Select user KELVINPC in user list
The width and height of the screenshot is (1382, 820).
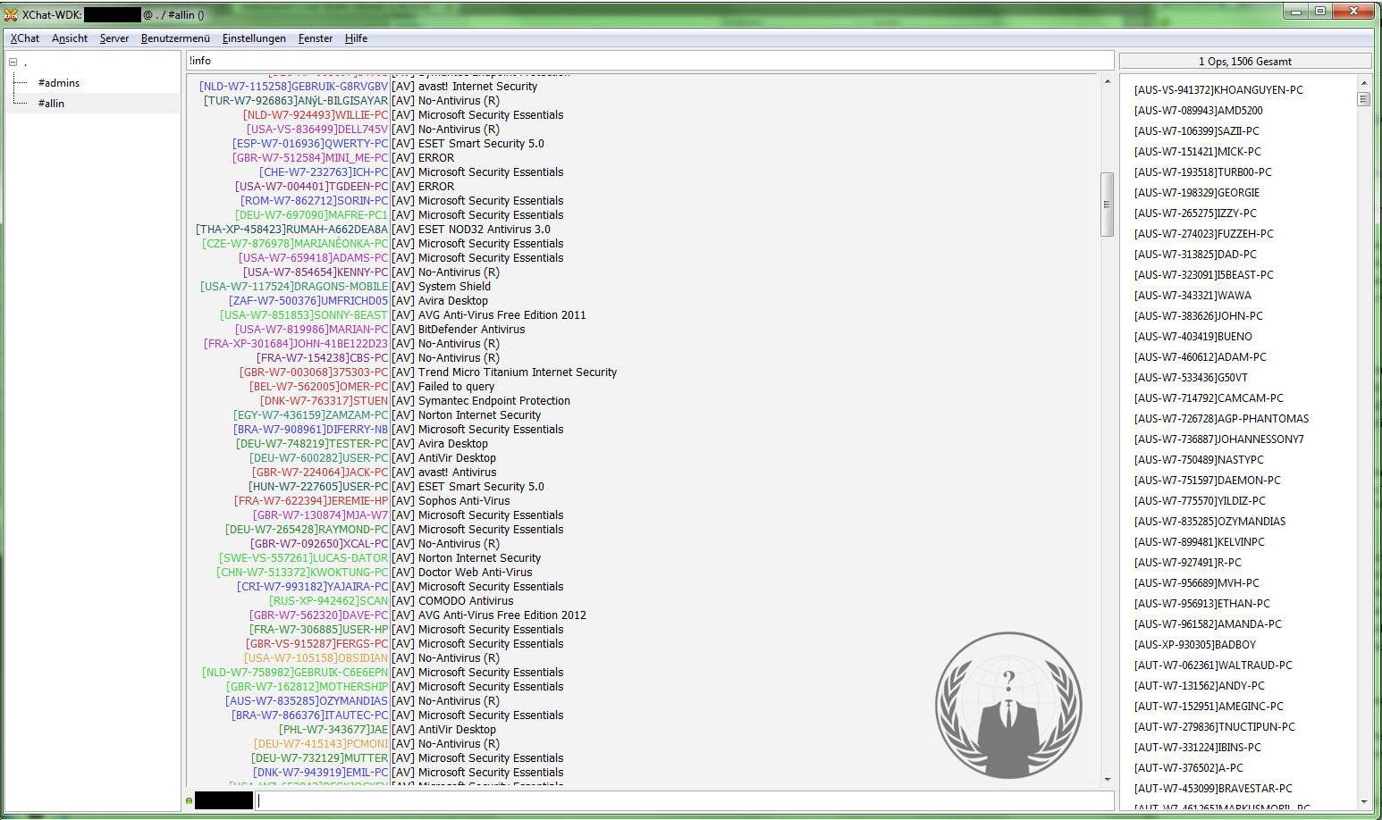pyautogui.click(x=1199, y=542)
